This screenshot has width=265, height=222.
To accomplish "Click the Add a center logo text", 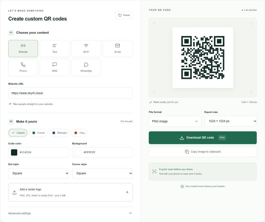I will pyautogui.click(x=30, y=190).
